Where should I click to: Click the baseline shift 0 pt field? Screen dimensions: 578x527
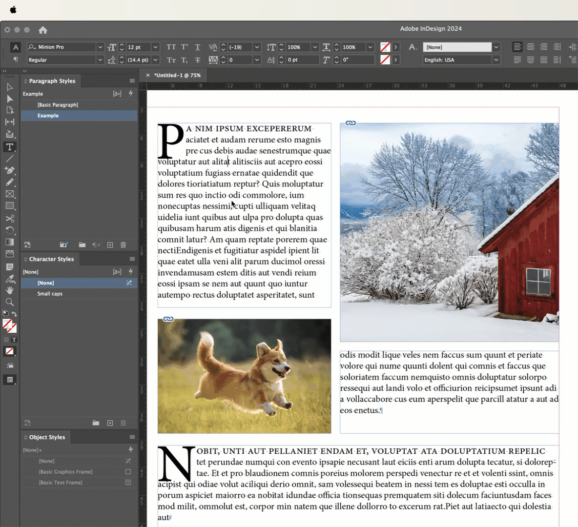tap(302, 60)
